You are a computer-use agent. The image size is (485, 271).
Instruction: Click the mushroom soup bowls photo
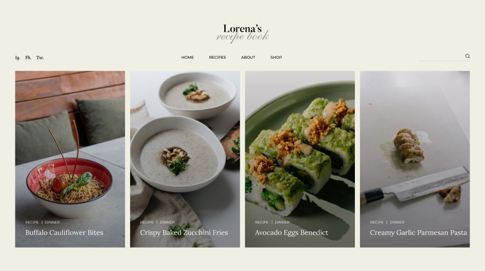pyautogui.click(x=185, y=145)
